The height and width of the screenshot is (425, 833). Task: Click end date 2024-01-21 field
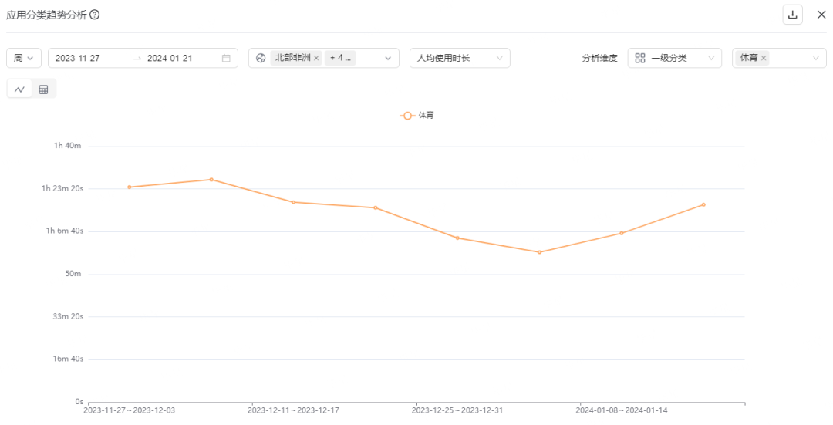tap(170, 58)
